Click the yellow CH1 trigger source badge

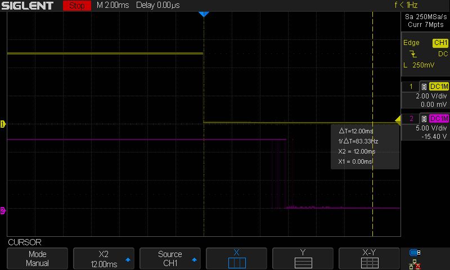click(440, 43)
